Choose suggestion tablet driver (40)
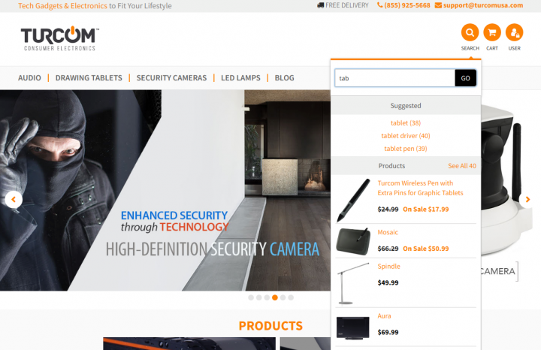The width and height of the screenshot is (541, 350). click(x=406, y=135)
